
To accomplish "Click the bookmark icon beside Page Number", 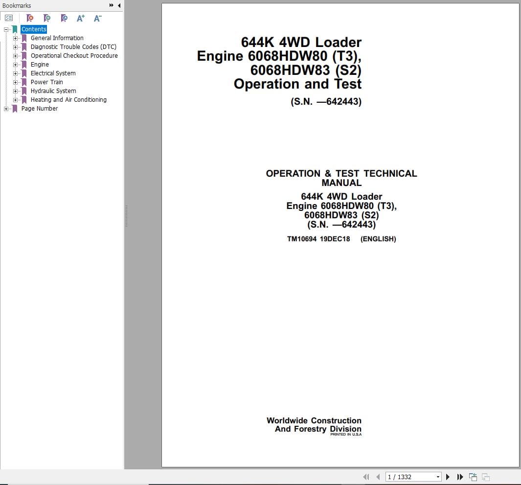I will 15,108.
